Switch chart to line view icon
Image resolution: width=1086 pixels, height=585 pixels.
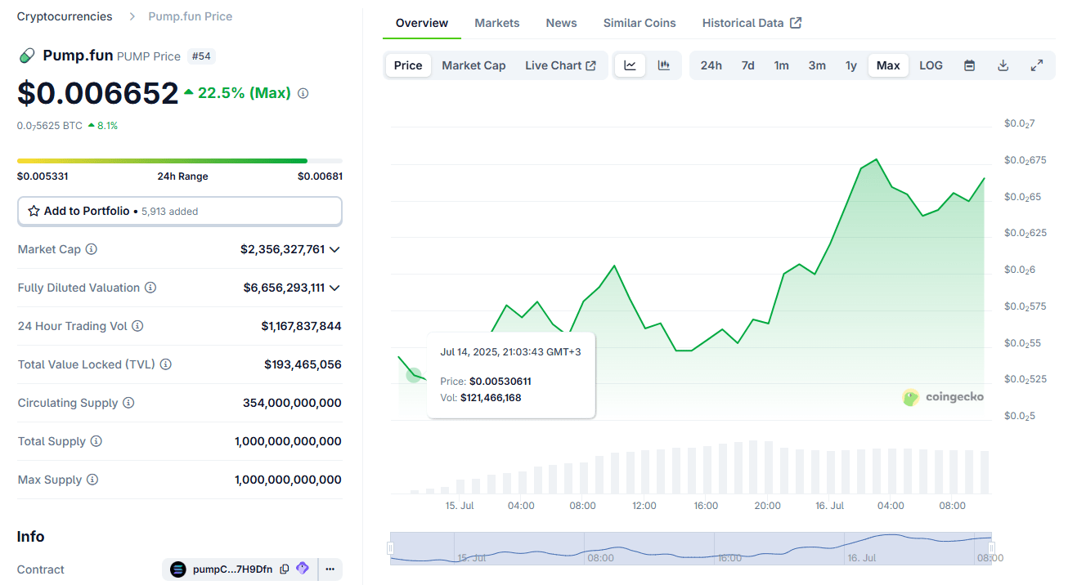coord(630,65)
